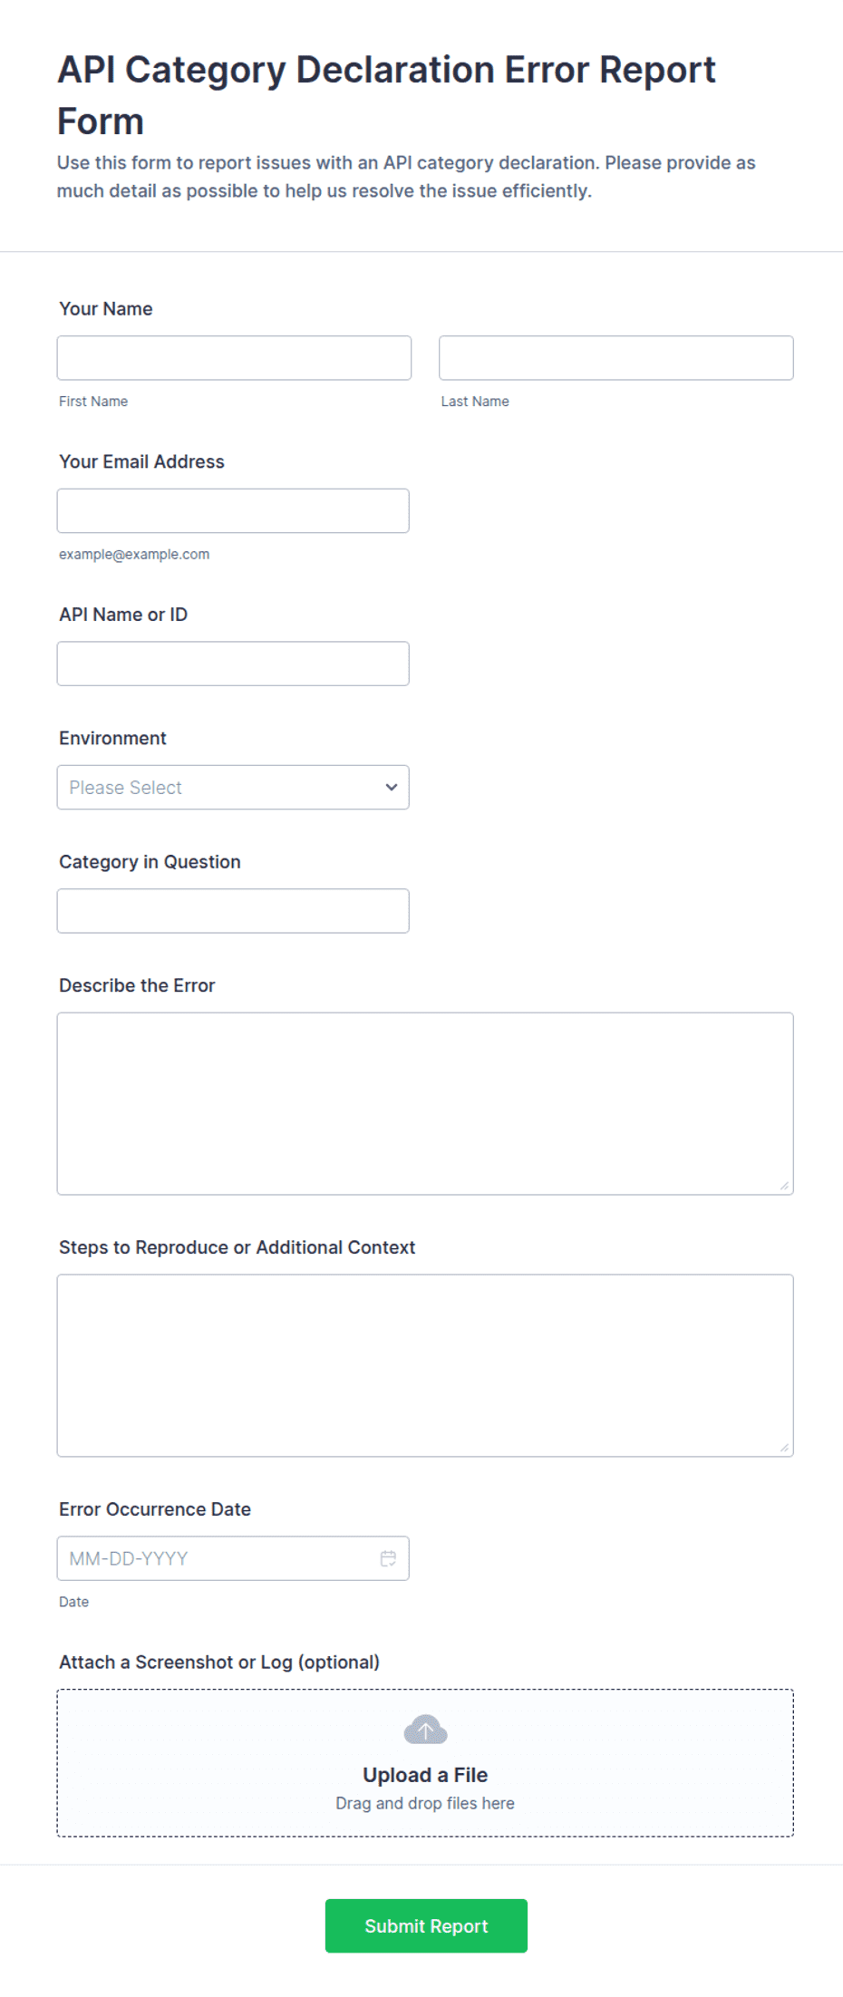Click inside the Describe the Error textarea
The image size is (843, 1997).
click(425, 1103)
